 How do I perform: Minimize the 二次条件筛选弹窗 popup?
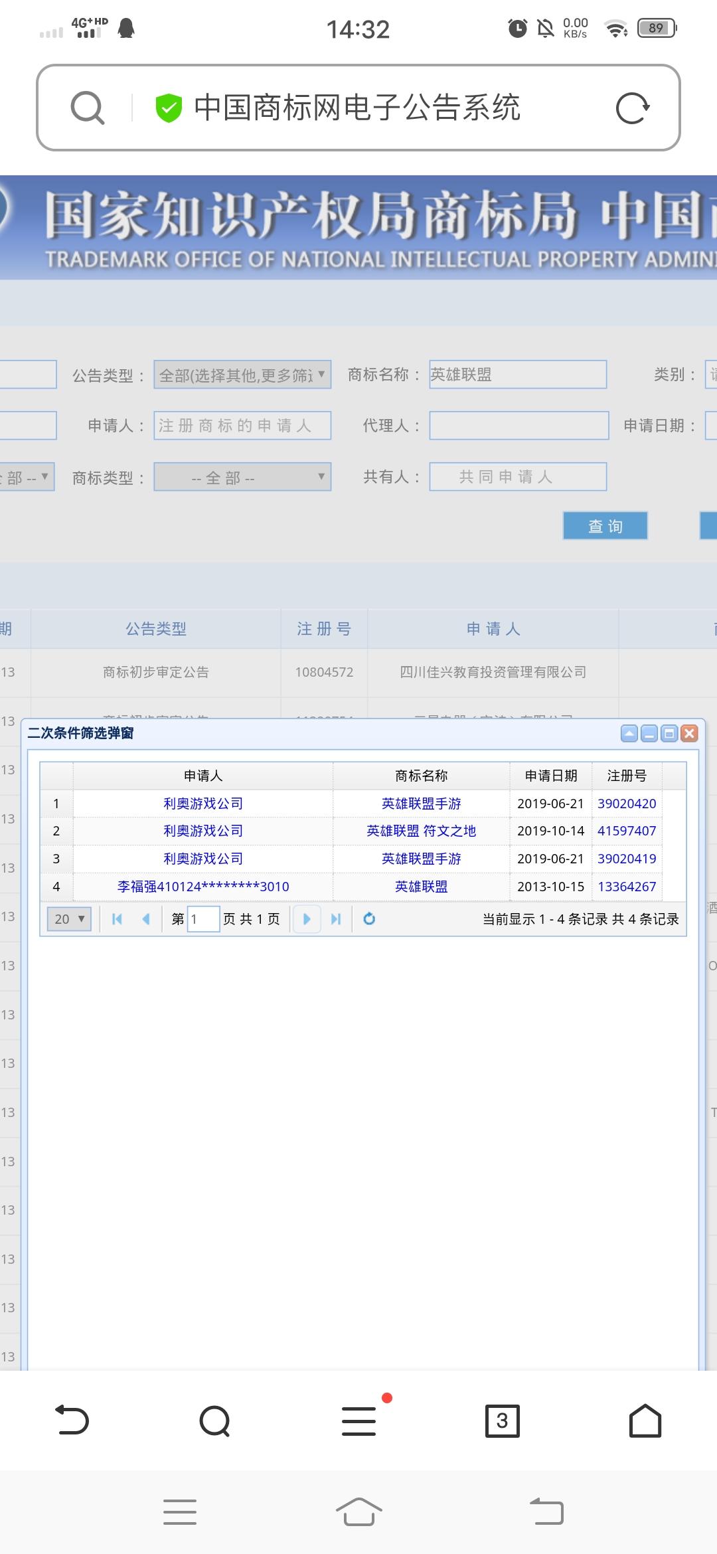coord(649,733)
